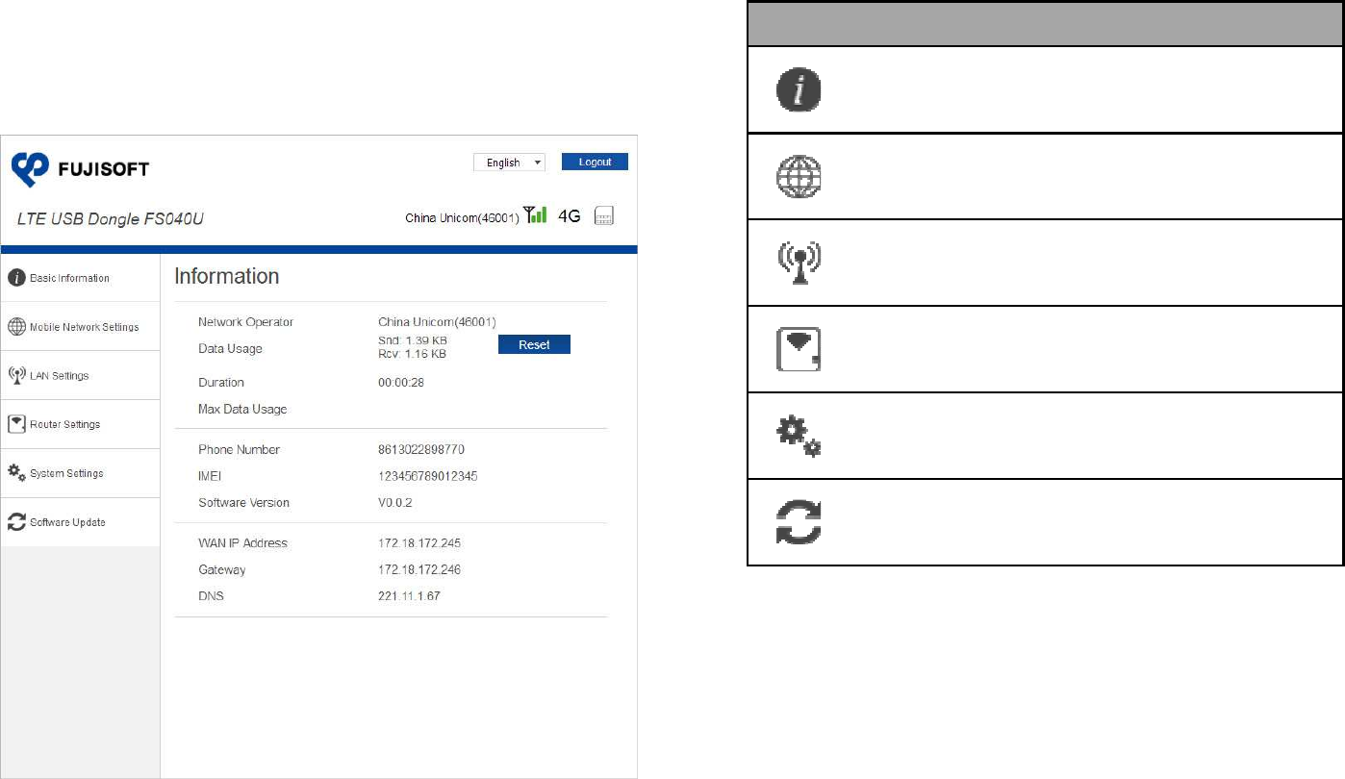Click the 'WAN IP Address' label
Viewport: 1345px width, 779px height.
pyautogui.click(x=242, y=543)
